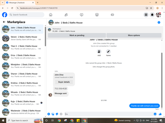Select John - 2 Beds 2 Baths House chat
Screen dimensions: 165x123
[x=22, y=29]
